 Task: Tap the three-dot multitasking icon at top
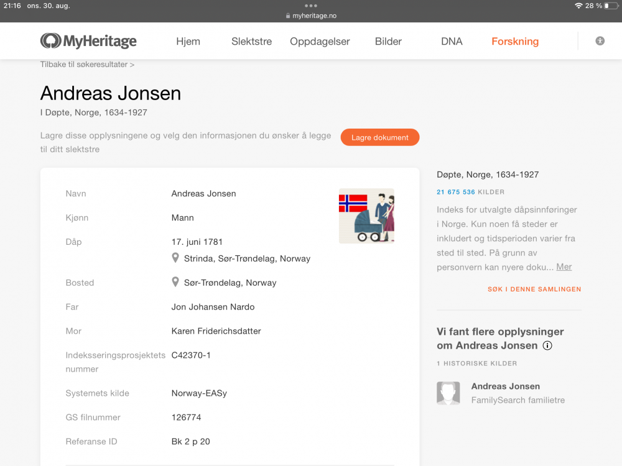(x=311, y=6)
